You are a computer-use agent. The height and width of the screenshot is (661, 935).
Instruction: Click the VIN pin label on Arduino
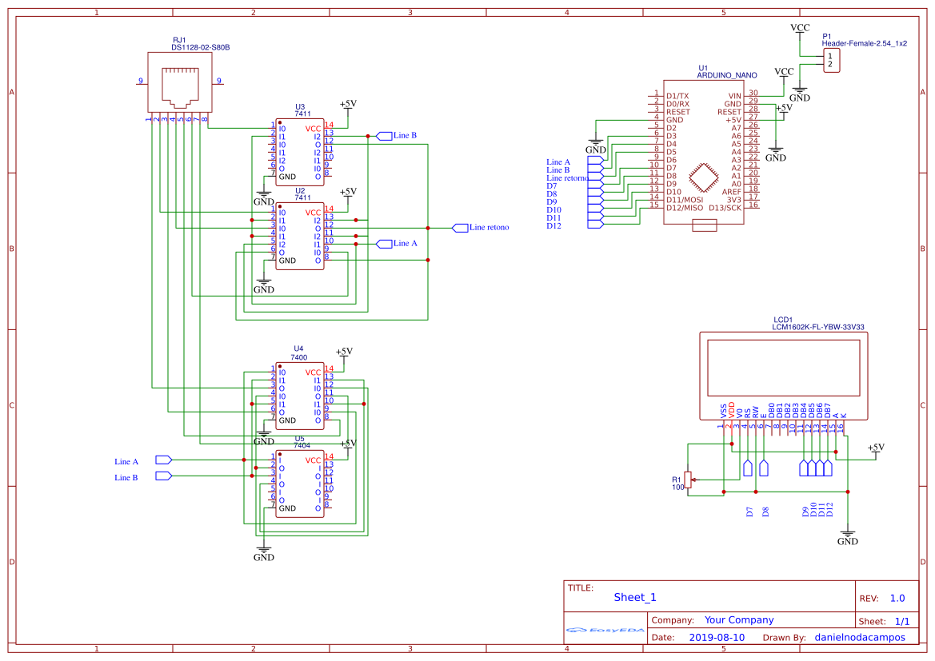(734, 96)
